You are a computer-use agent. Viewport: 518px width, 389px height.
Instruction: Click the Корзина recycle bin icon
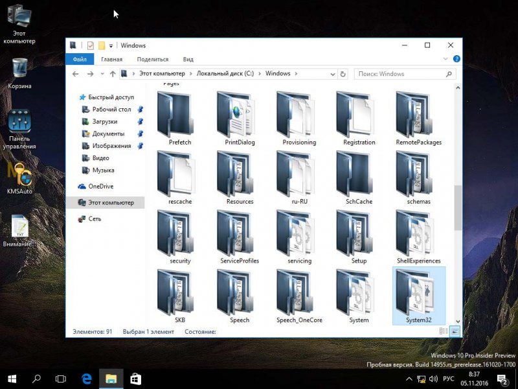(x=19, y=73)
